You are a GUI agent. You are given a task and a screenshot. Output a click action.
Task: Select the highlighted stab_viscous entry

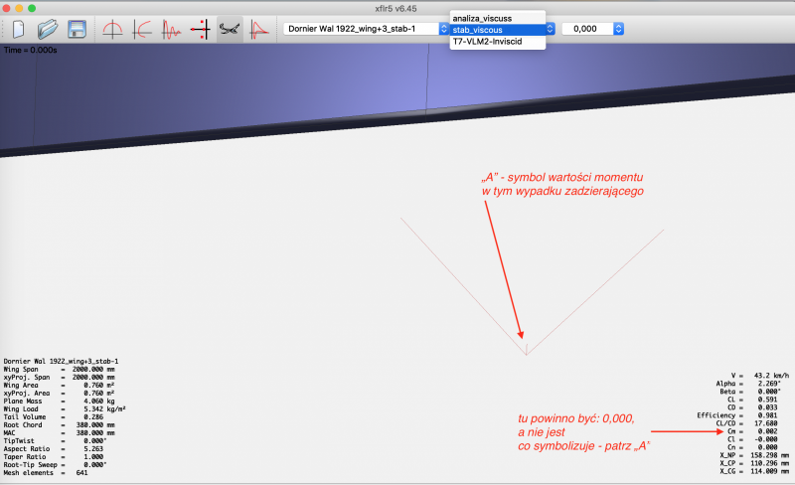pyautogui.click(x=484, y=30)
